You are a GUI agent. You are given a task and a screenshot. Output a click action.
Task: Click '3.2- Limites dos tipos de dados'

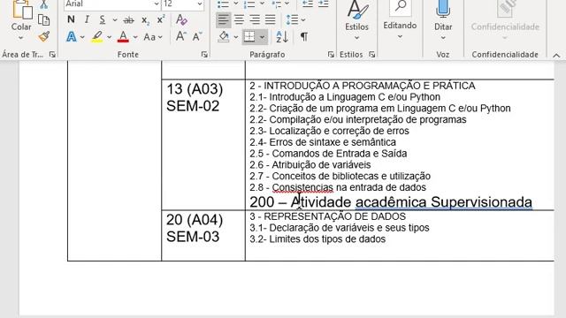317,239
